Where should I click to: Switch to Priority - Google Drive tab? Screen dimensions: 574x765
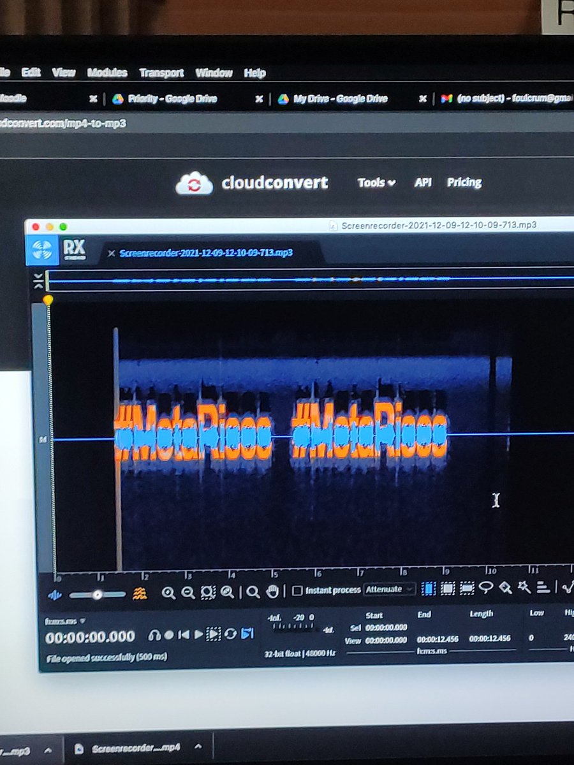172,99
